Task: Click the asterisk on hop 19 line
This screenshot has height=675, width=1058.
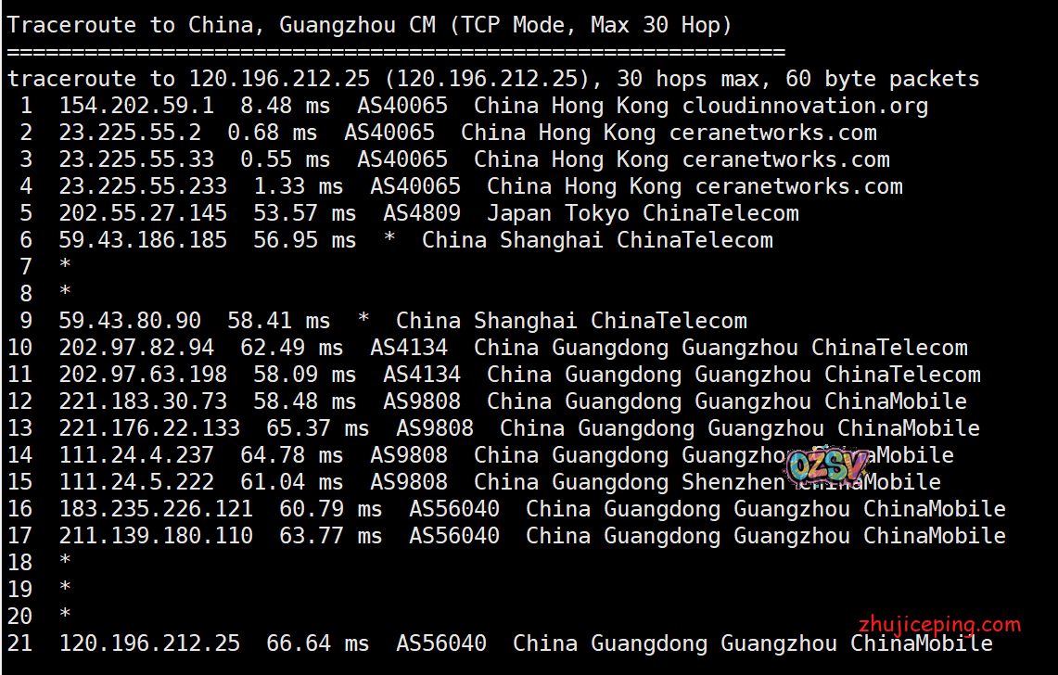Action: [65, 590]
